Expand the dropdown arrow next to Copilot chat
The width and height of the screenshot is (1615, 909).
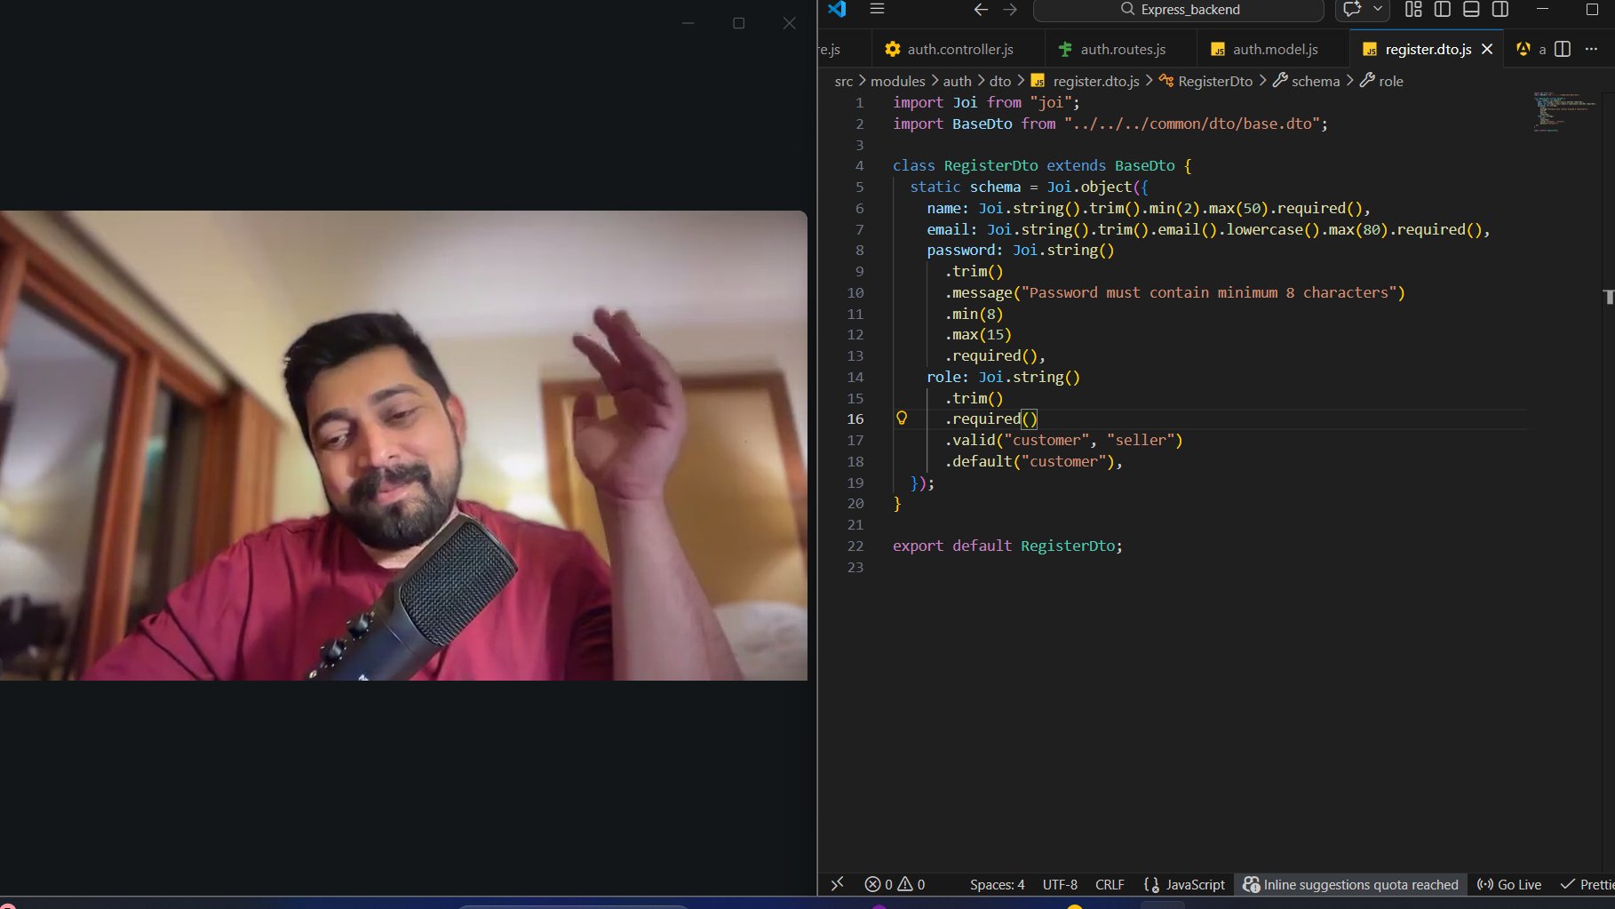tap(1378, 9)
